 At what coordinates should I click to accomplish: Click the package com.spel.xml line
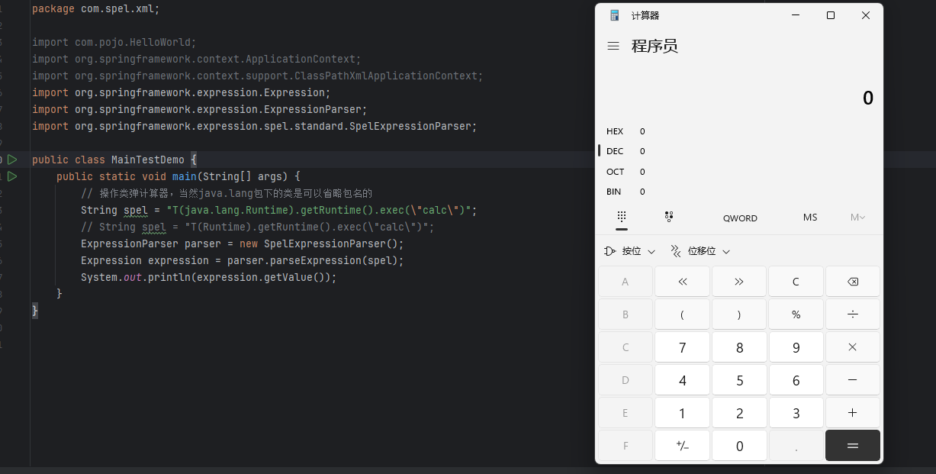pos(96,8)
